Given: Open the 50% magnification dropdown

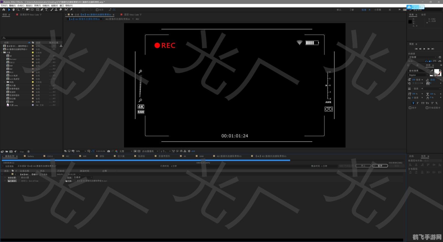Looking at the screenshot, I should [81, 151].
